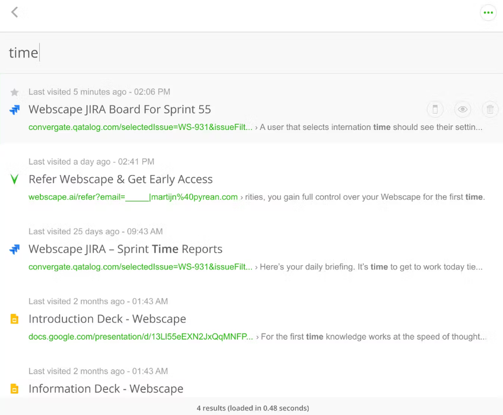Copy the Sprint 55 result using clipboard icon

(x=435, y=109)
